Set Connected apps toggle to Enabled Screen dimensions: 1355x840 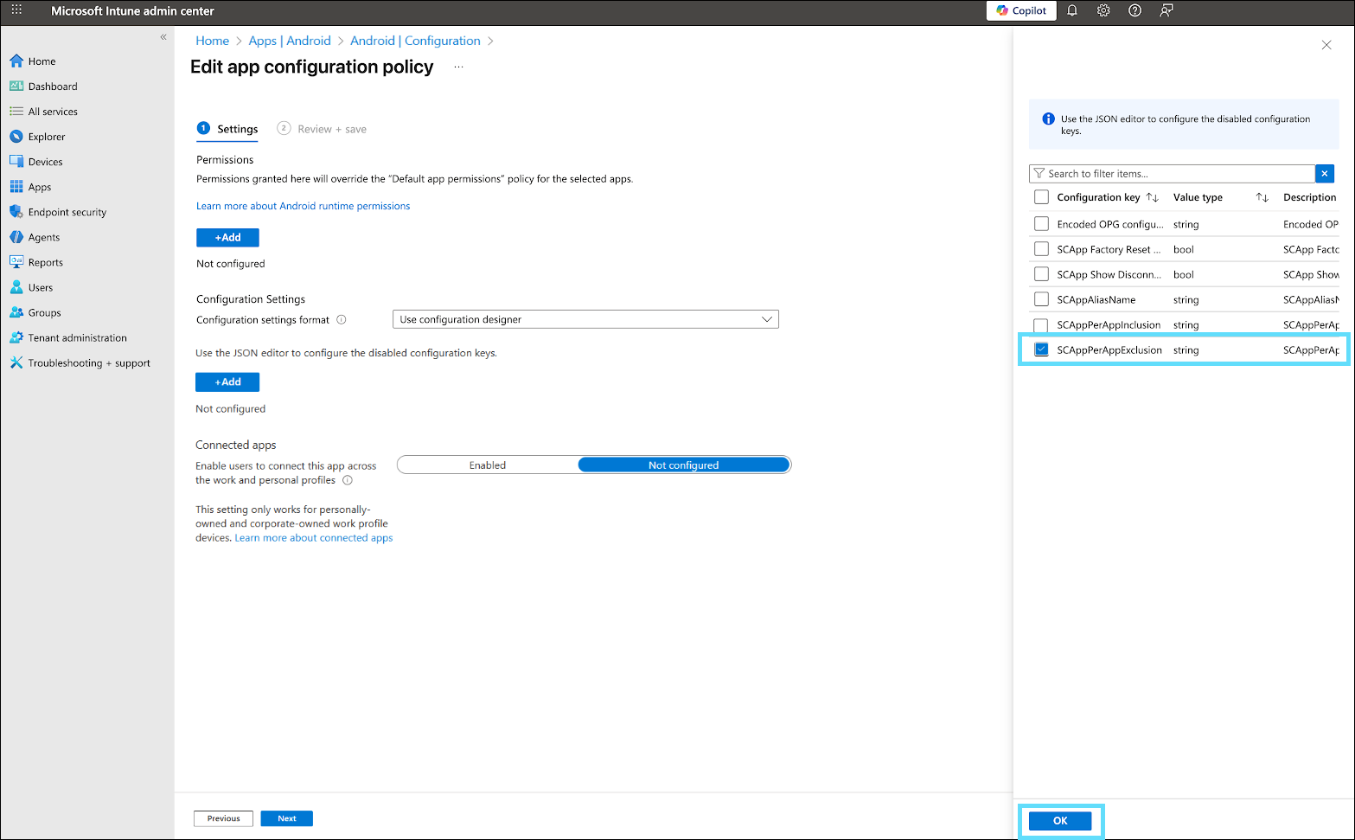click(x=488, y=465)
